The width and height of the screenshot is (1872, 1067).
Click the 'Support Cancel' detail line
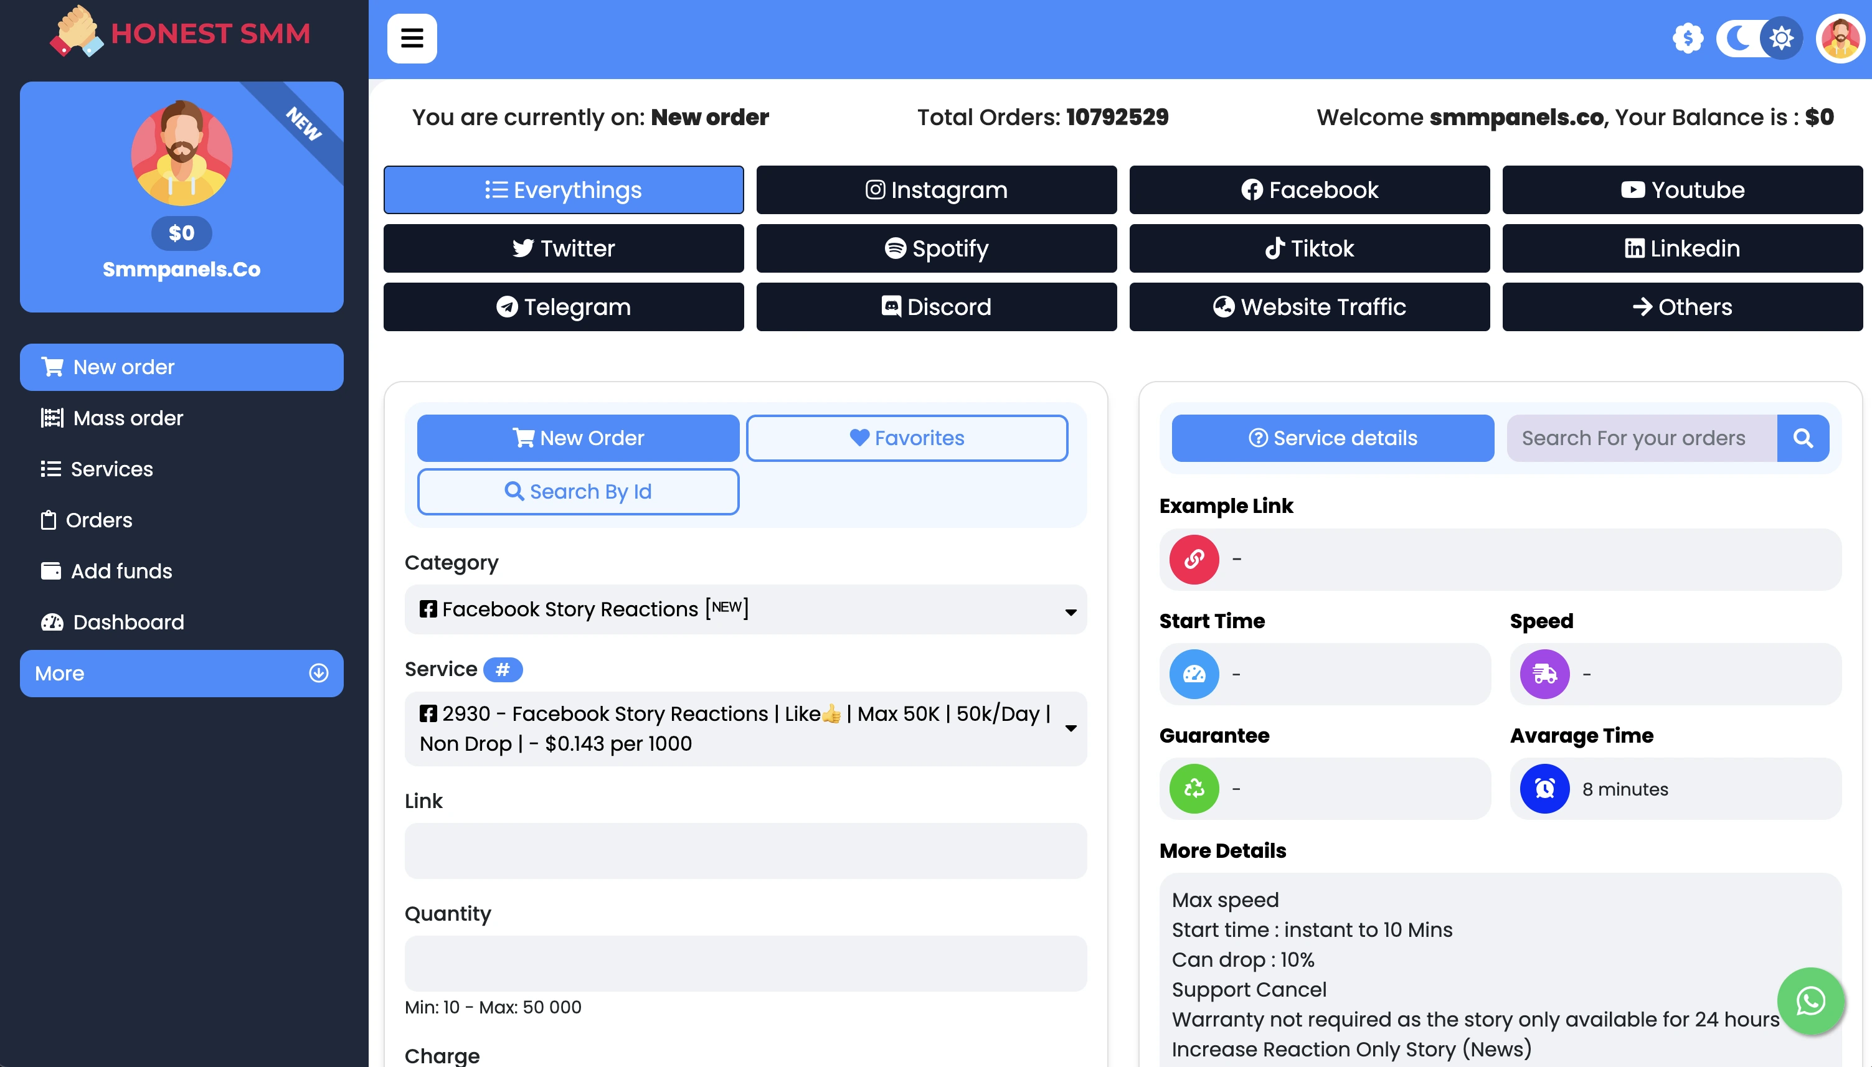click(x=1249, y=990)
